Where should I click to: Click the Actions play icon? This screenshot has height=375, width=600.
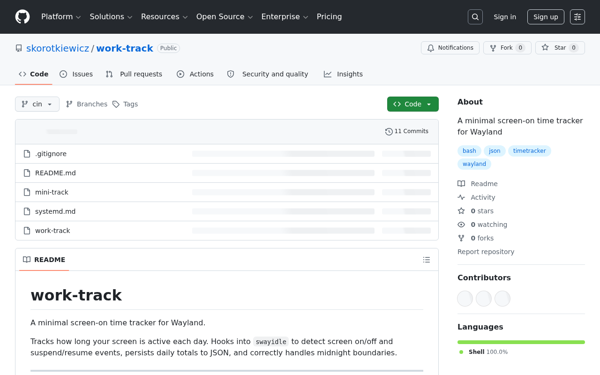tap(180, 74)
